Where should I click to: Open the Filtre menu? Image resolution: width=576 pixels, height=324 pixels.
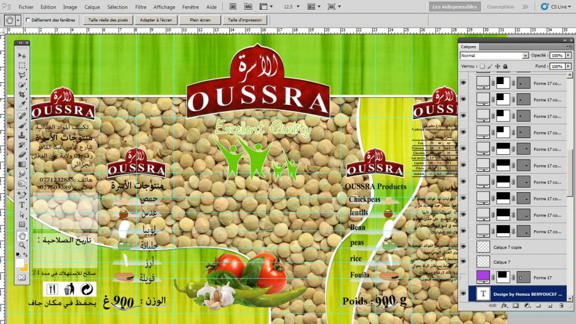[141, 7]
